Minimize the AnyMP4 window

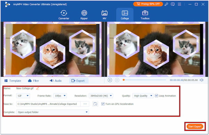pos(190,4)
